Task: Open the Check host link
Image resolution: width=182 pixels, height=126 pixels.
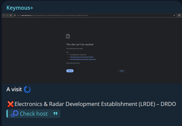Action: pos(34,114)
